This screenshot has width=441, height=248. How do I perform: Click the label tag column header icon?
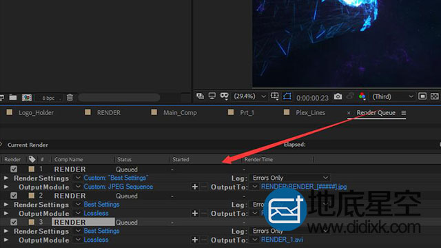(32, 159)
